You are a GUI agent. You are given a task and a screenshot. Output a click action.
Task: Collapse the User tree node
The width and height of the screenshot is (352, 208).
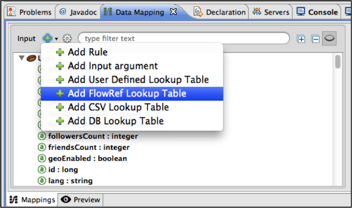click(21, 58)
